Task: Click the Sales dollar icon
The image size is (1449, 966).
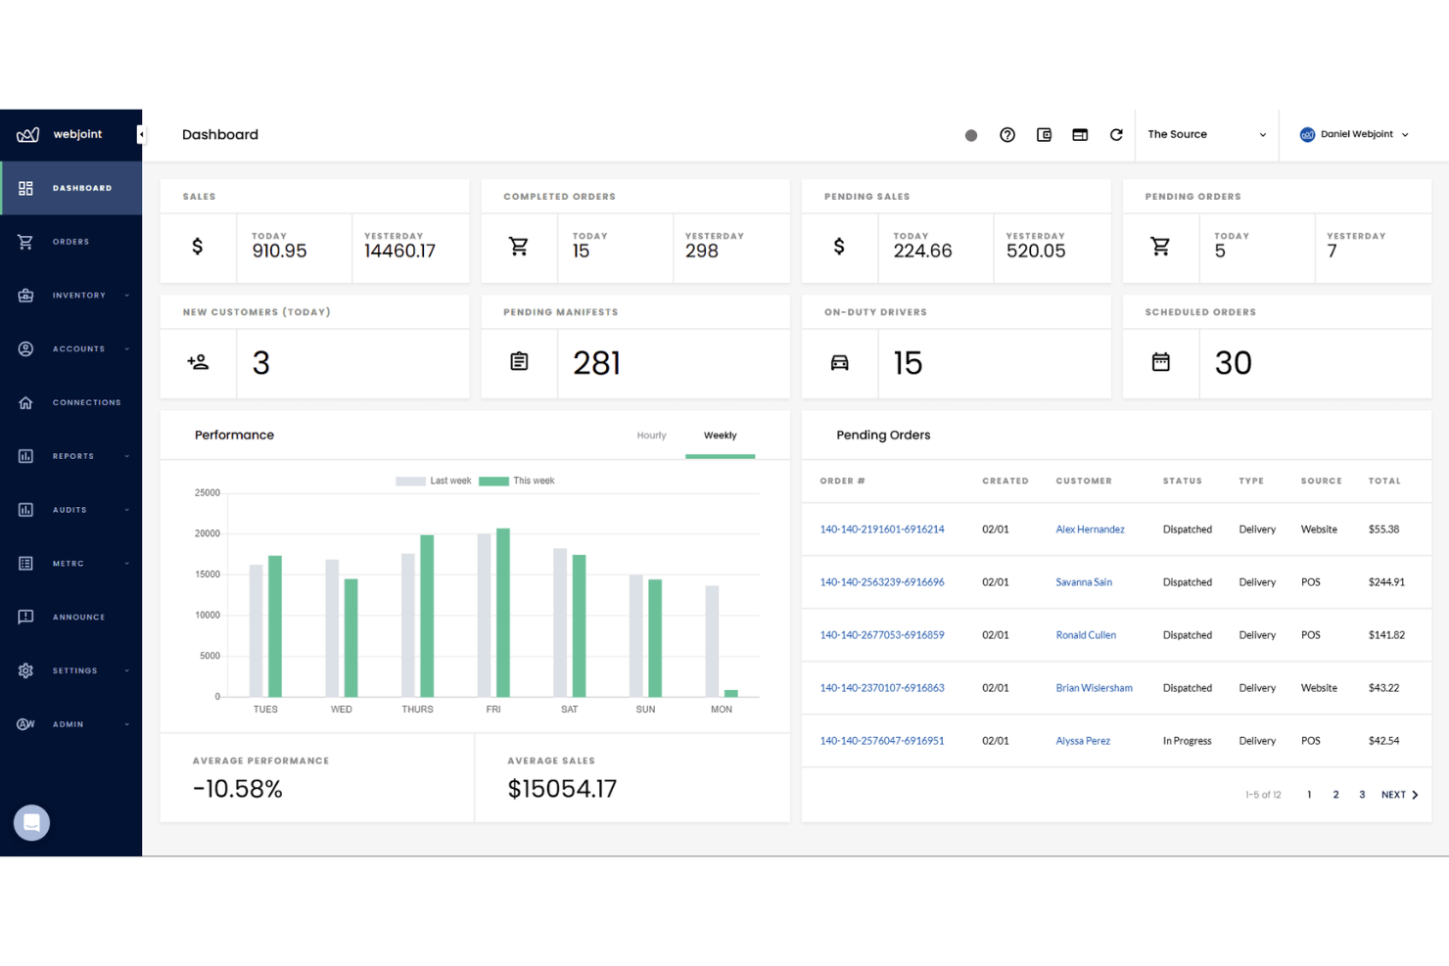Action: [x=198, y=247]
